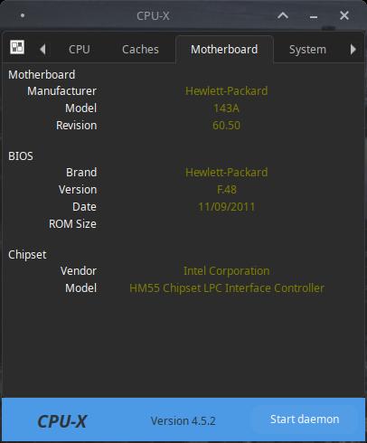Minimize the CPU-X window
The width and height of the screenshot is (367, 443).
pos(314,17)
